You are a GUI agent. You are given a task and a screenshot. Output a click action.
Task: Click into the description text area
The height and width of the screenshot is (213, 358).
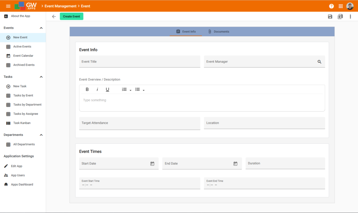tap(202, 102)
